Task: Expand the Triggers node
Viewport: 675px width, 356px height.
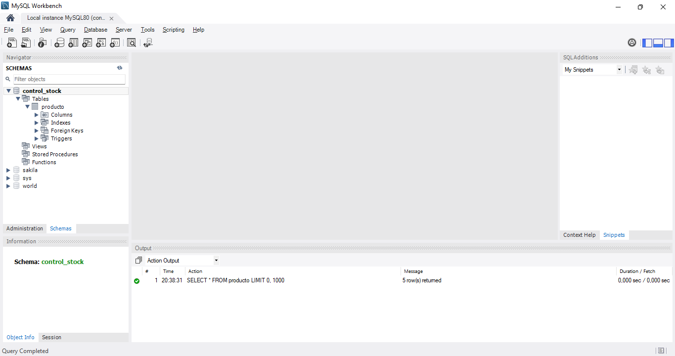Action: coord(37,138)
